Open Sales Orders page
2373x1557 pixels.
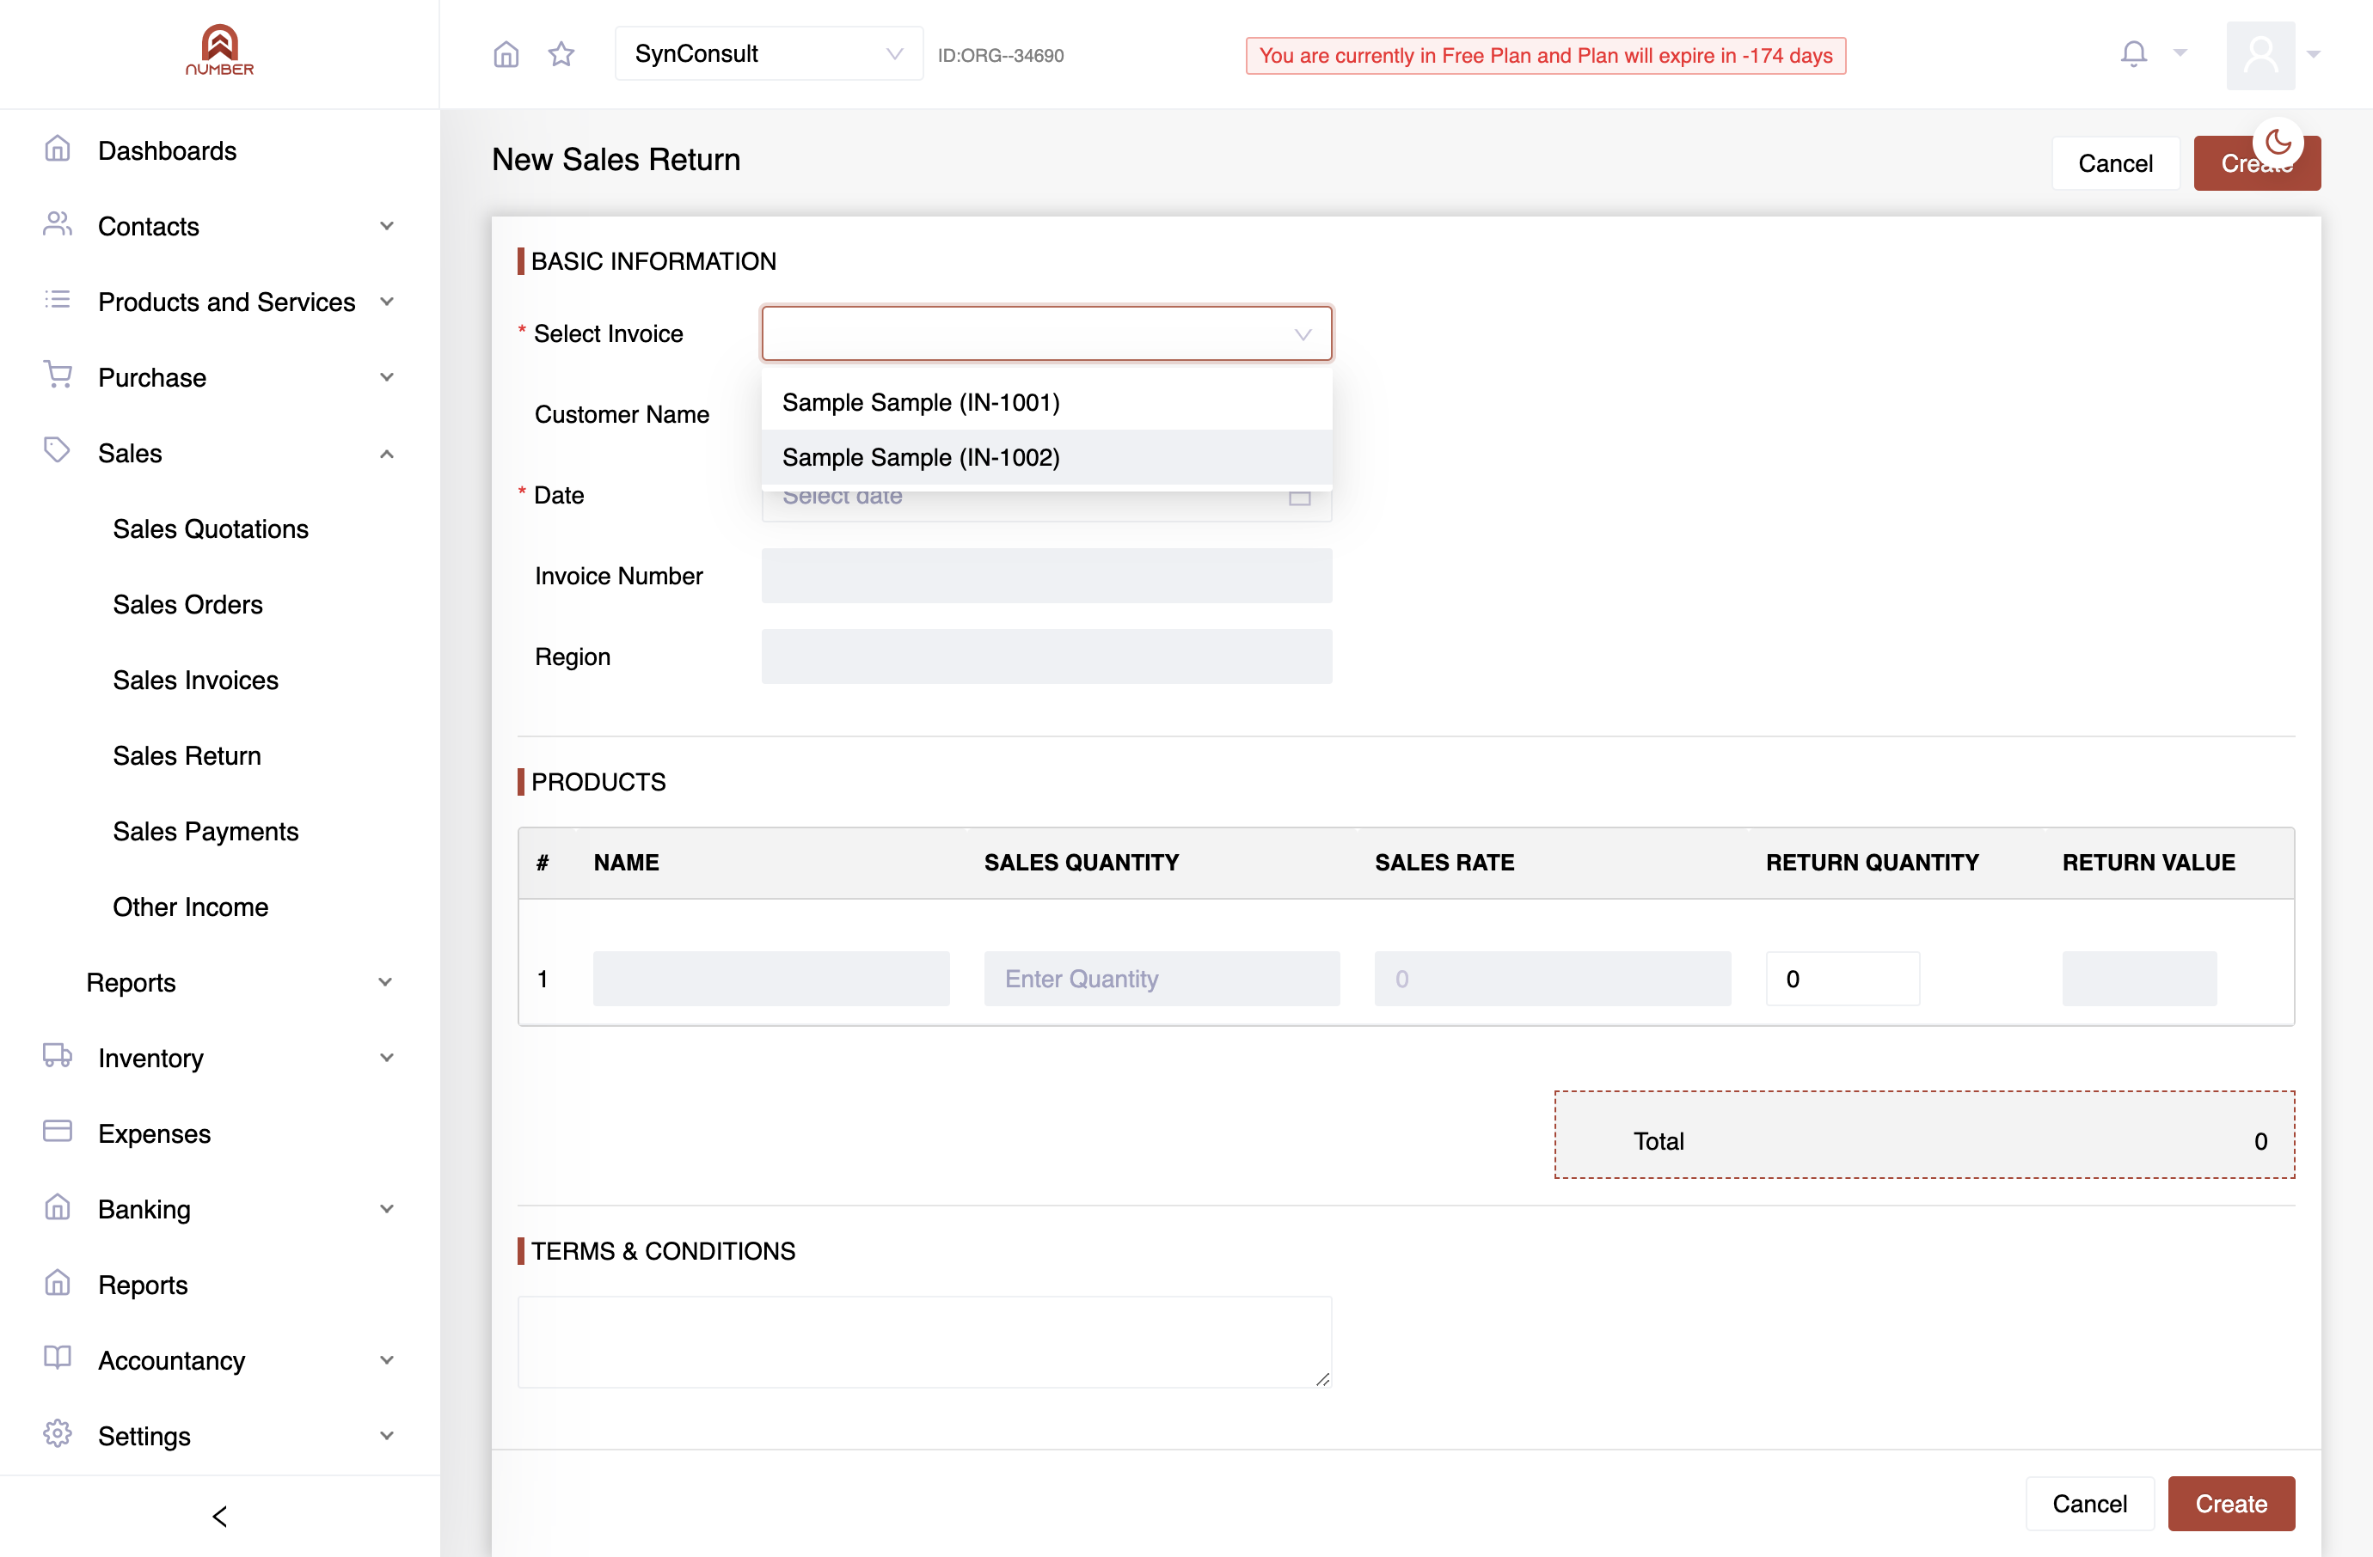point(187,605)
